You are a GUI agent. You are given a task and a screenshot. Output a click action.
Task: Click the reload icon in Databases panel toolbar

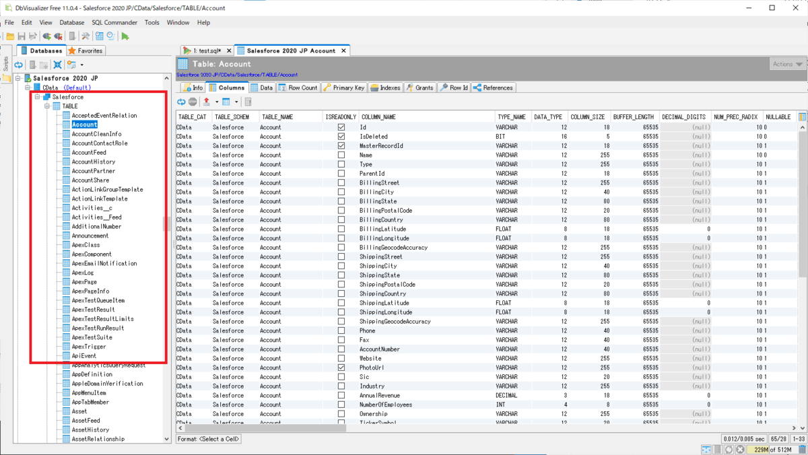click(19, 65)
